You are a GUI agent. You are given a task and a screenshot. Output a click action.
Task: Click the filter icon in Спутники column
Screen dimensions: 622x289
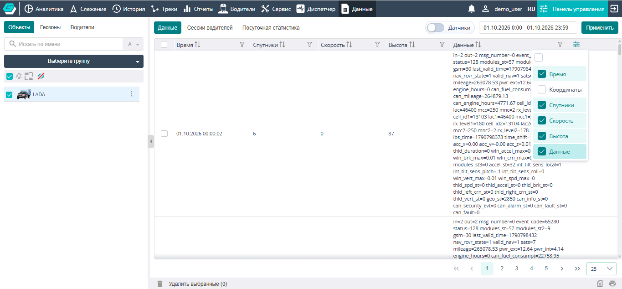[x=309, y=45]
